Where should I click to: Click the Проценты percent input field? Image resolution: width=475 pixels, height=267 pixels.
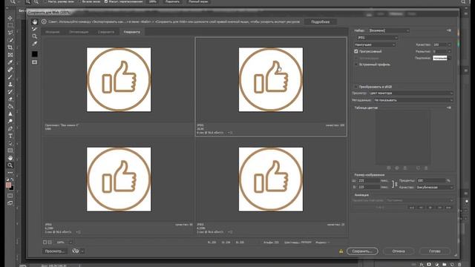point(431,181)
